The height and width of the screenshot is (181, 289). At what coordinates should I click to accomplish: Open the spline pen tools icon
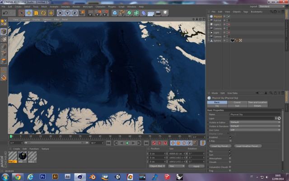click(x=122, y=13)
